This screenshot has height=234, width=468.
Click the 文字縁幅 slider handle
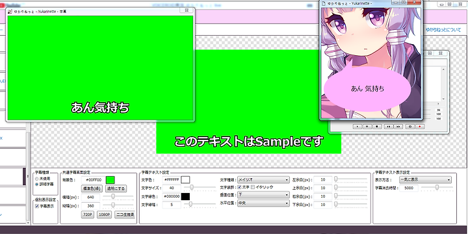(x=190, y=204)
